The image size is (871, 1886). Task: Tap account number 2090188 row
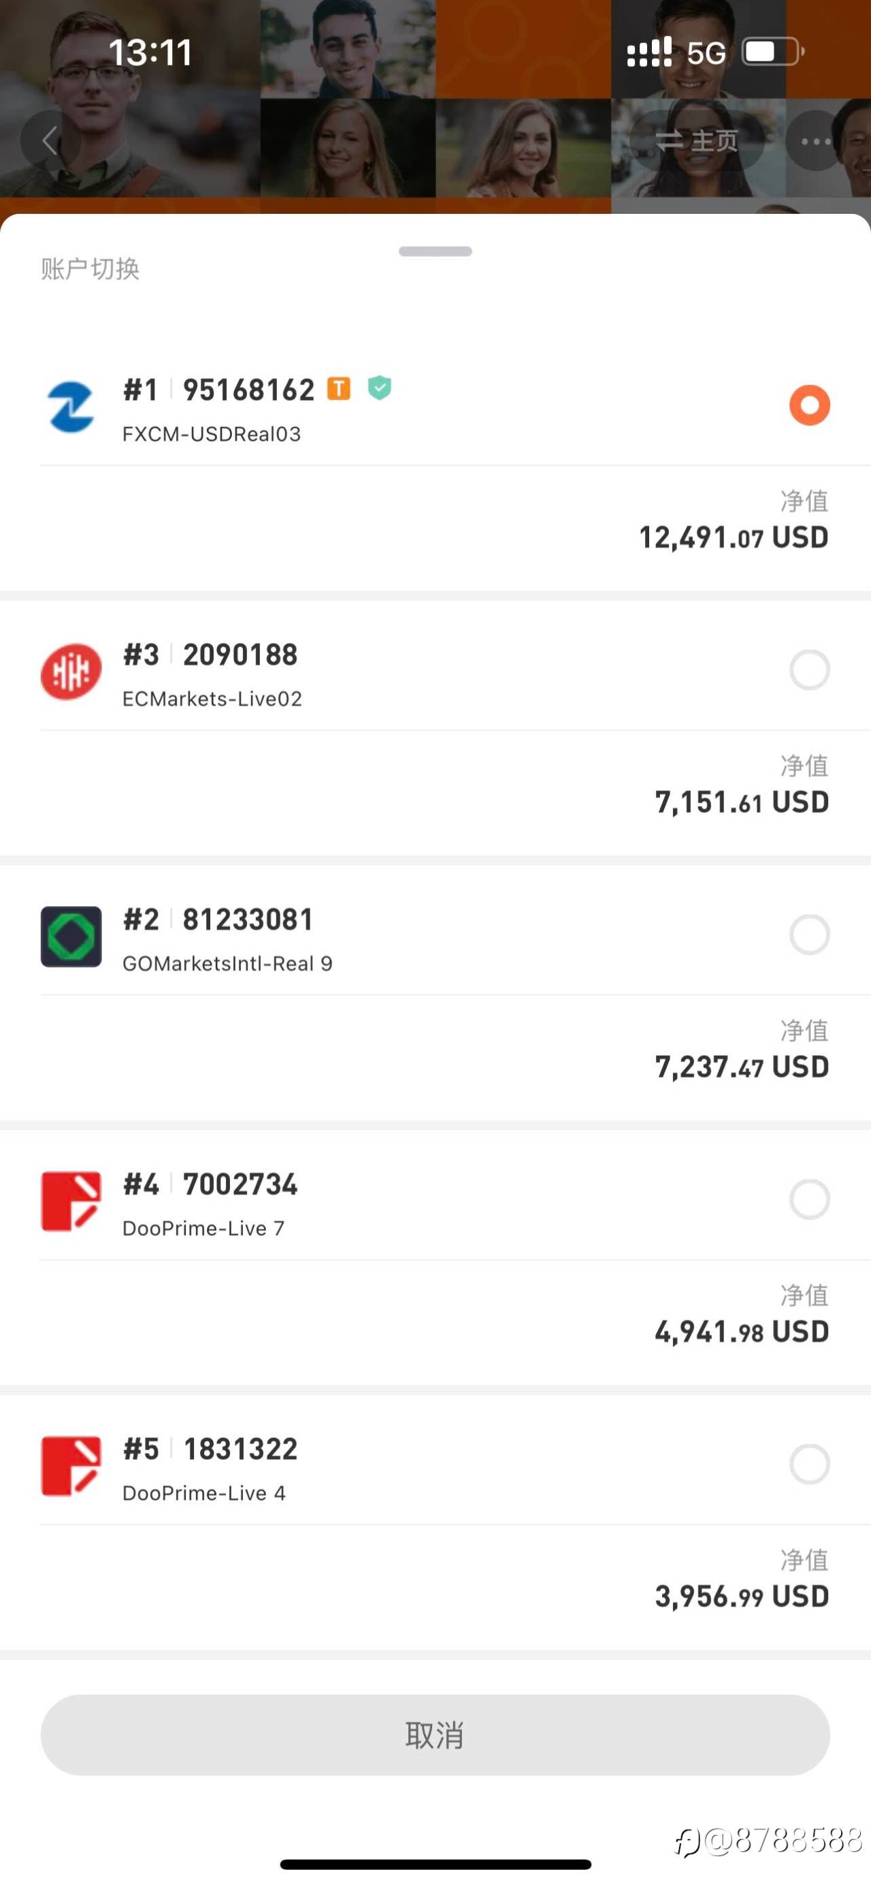[x=240, y=655]
